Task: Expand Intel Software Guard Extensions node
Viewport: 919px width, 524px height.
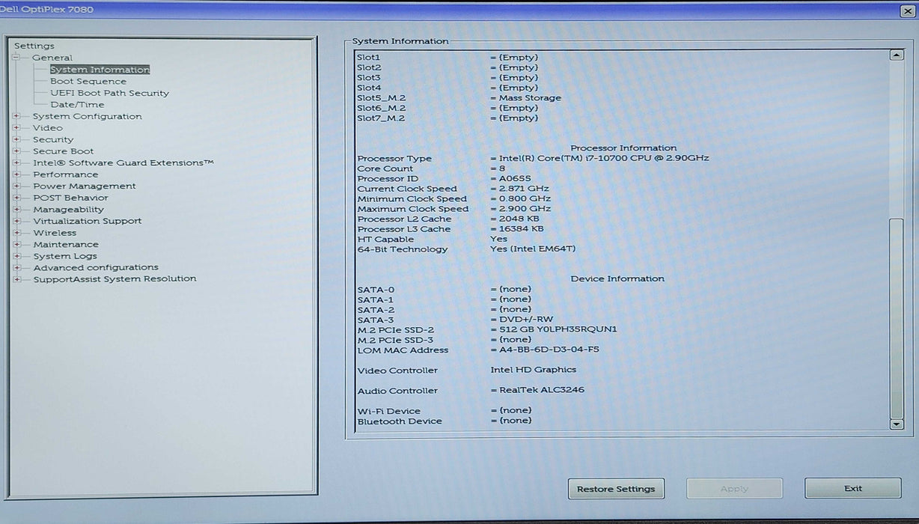Action: [16, 162]
